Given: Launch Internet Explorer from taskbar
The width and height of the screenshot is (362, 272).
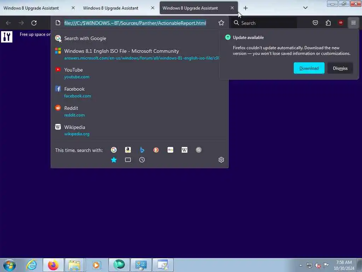Looking at the screenshot, I should [x=31, y=265].
